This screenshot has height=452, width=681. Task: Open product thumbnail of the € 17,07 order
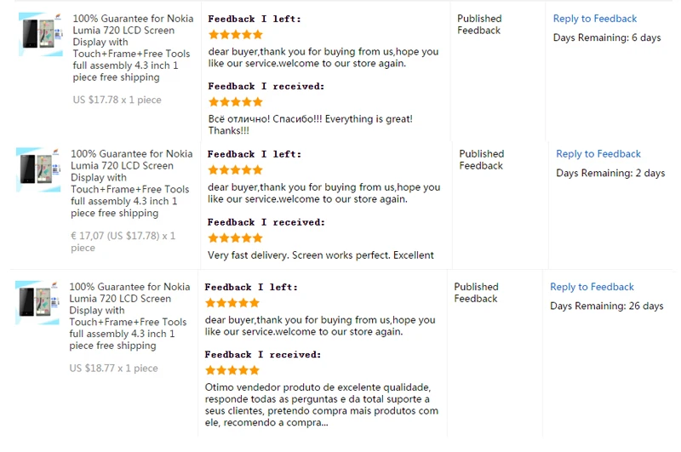click(38, 169)
